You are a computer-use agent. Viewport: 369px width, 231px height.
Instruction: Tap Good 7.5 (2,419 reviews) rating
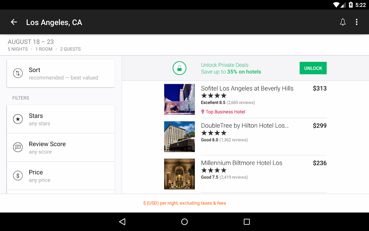point(224,177)
